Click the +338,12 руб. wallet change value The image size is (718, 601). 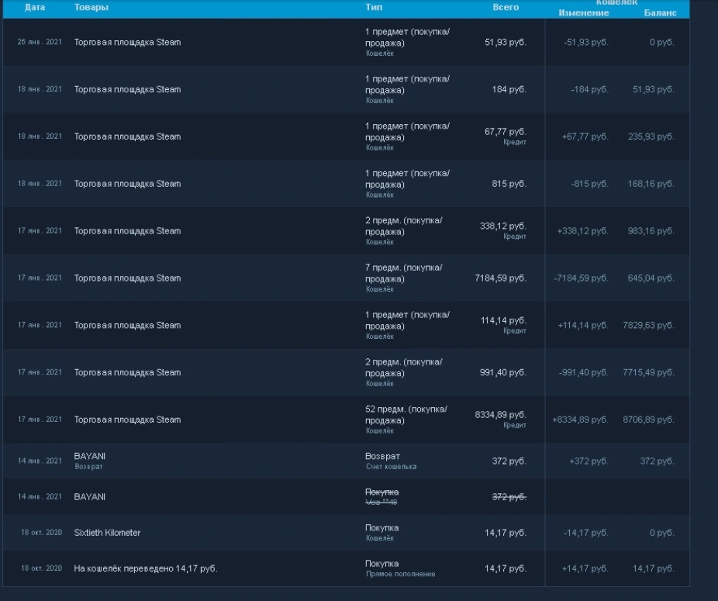click(582, 231)
